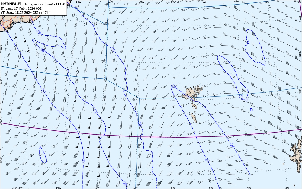This screenshot has width=302, height=189.
Task: Click the '(+47 h)' forecast offset text
Action: tap(45, 13)
